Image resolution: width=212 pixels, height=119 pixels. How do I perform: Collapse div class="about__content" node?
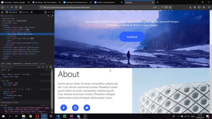point(5,32)
